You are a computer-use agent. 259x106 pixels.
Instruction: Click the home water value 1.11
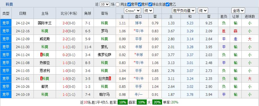[123, 23]
